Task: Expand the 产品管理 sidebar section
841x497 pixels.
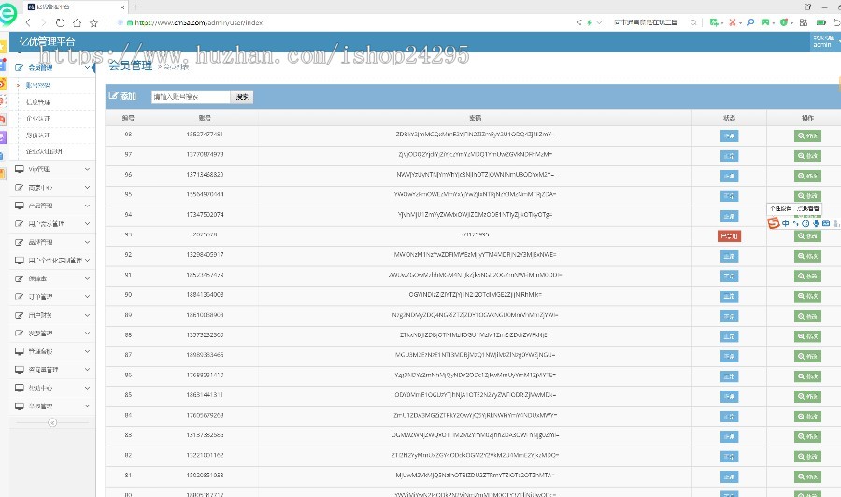Action: point(87,206)
